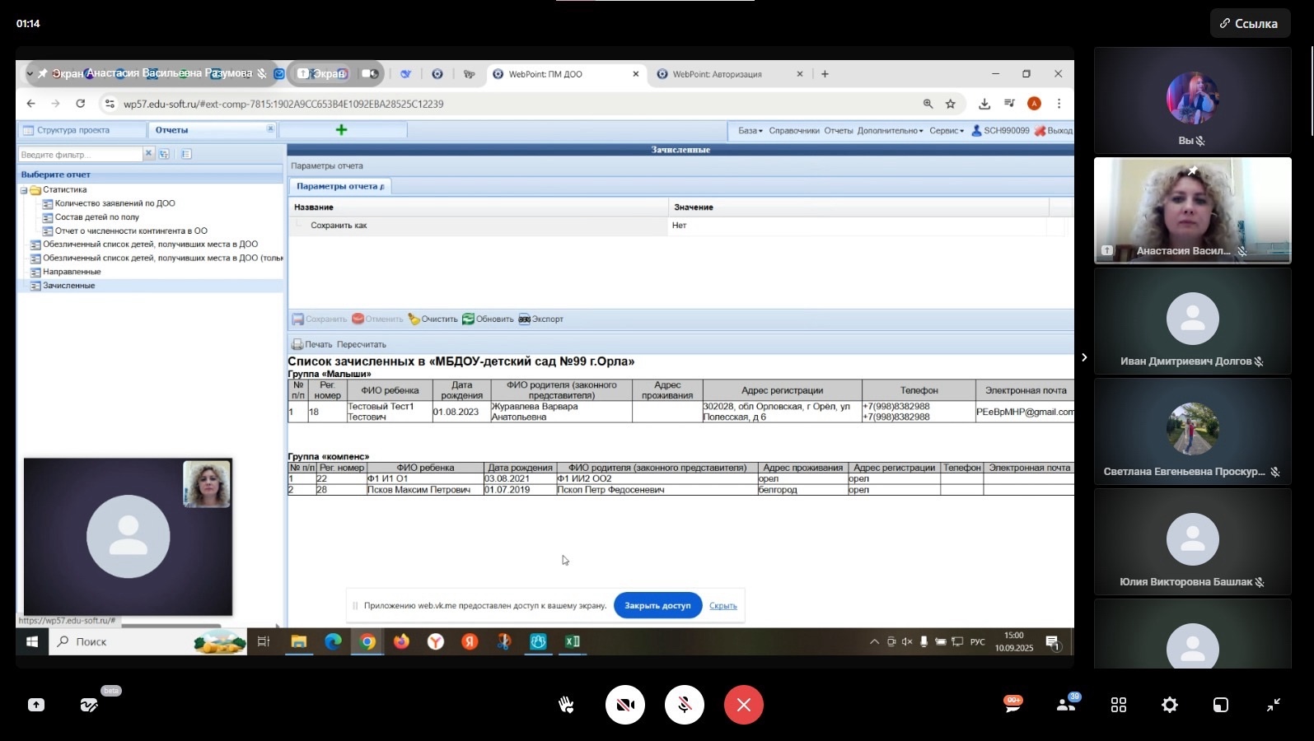Unmute the microphone toggle
This screenshot has width=1314, height=741.
pos(685,705)
